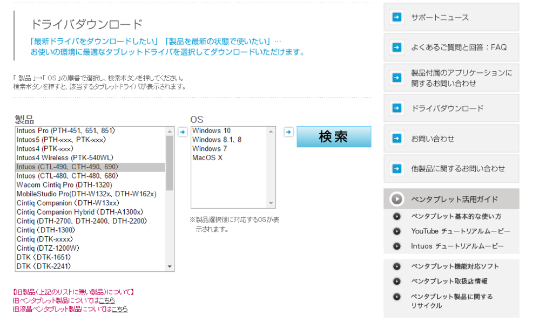This screenshot has height=323, width=553.
Task: Open ペンタブレット取扱店情報 link
Action: click(449, 281)
